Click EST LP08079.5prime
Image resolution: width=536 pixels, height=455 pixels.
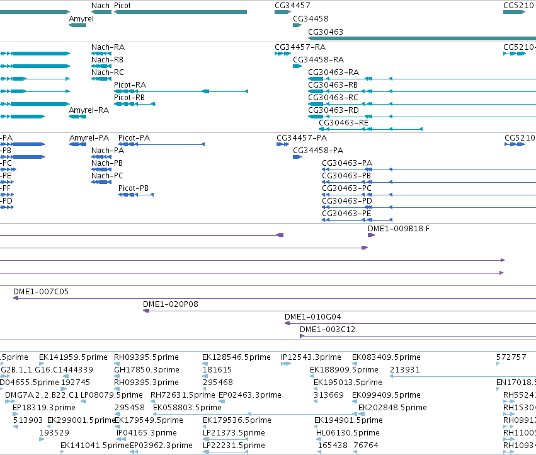point(111,395)
